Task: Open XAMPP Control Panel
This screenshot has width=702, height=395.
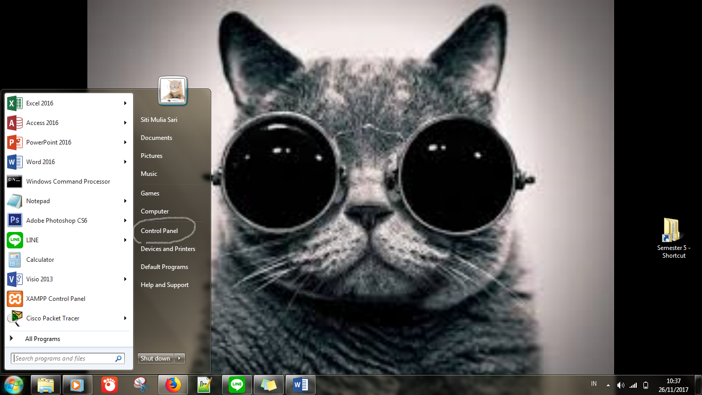Action: pyautogui.click(x=68, y=299)
